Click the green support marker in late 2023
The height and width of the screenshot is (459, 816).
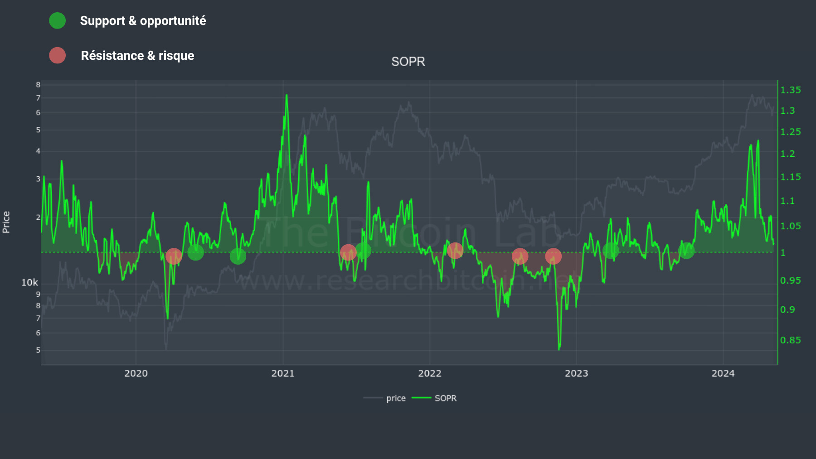click(686, 250)
